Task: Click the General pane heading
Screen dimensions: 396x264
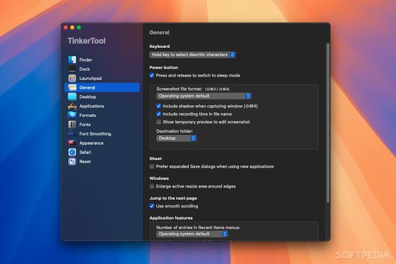Action: 159,32
